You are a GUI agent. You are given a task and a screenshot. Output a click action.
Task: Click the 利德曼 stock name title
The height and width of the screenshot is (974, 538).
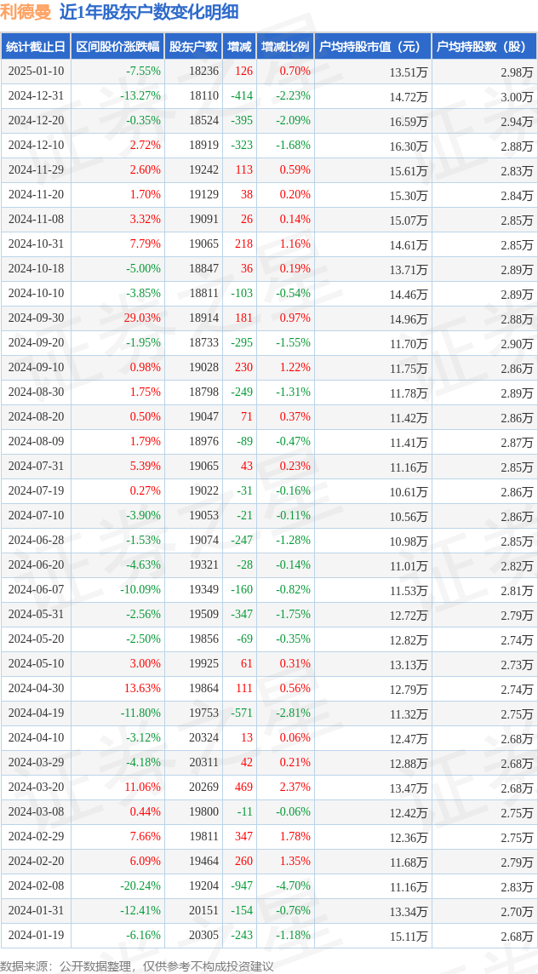26,13
